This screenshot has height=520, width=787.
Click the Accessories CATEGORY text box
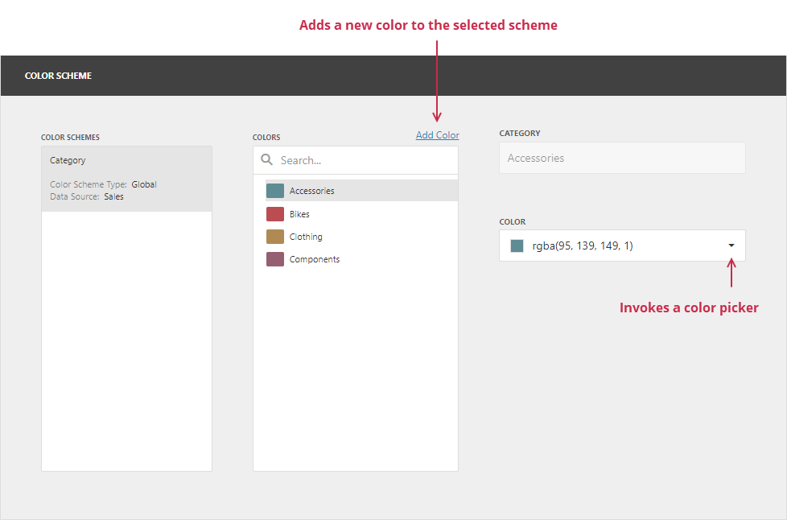click(x=621, y=158)
